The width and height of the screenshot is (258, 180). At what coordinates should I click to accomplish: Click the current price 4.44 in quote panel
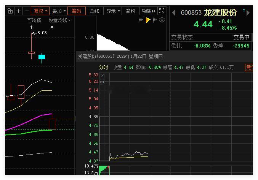(x=203, y=24)
